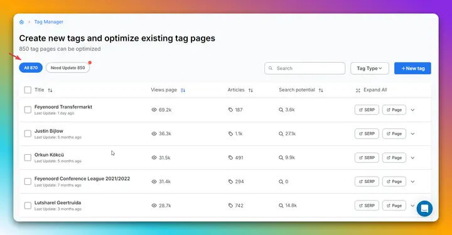Sort by Search potential arrows icon
Image resolution: width=452 pixels, height=235 pixels.
[321, 90]
